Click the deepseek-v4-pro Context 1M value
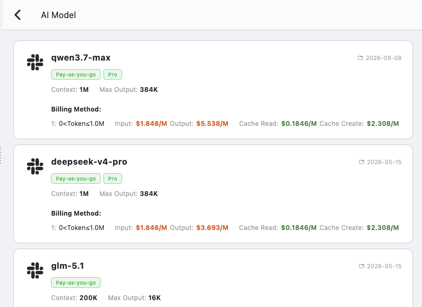Viewport: 422px width, 307px height. click(84, 194)
